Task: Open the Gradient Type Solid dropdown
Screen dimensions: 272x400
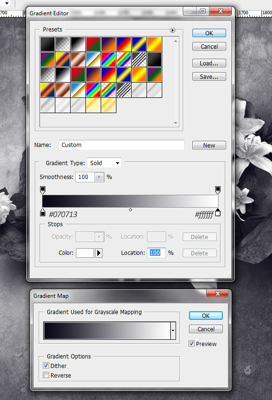Action: click(x=104, y=163)
